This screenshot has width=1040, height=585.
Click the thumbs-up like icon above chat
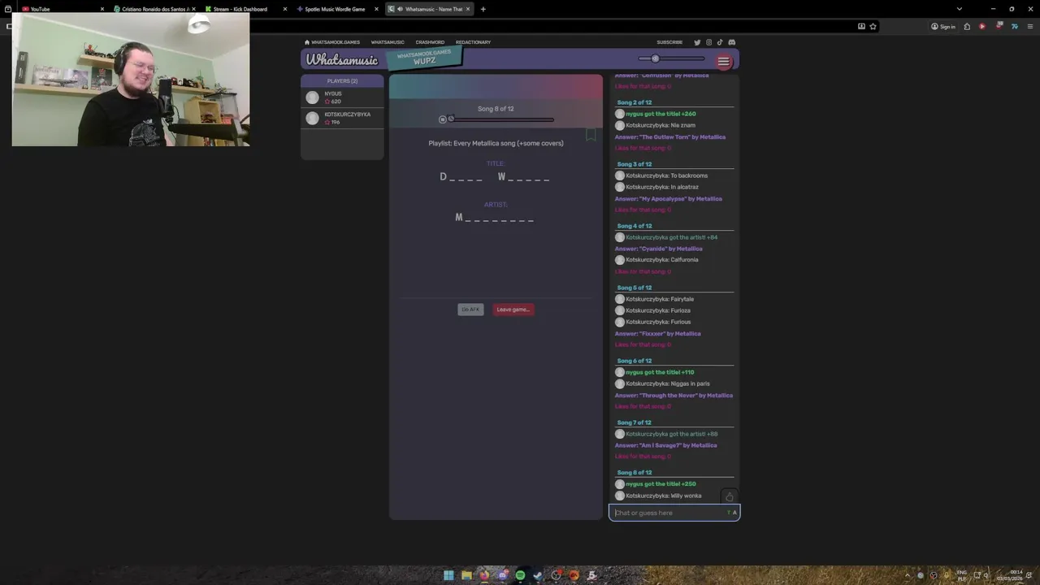[729, 496]
